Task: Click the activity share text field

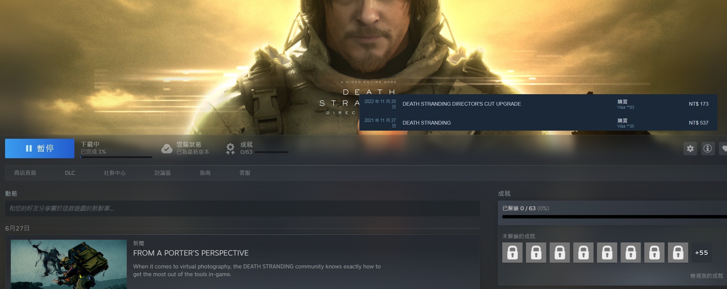Action: click(242, 209)
